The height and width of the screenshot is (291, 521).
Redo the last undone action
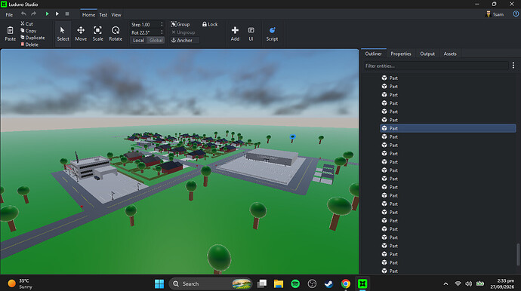(33, 14)
